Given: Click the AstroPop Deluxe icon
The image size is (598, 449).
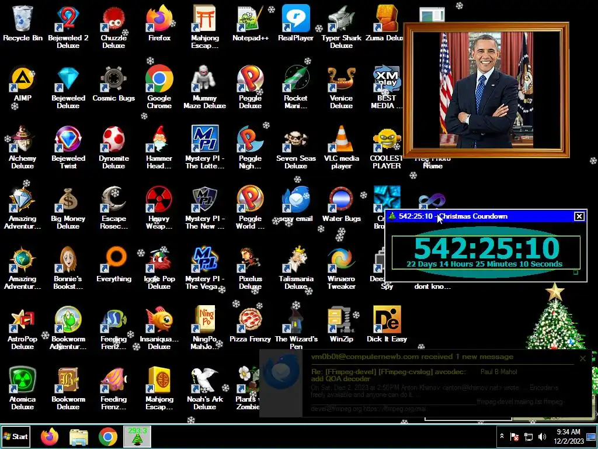Looking at the screenshot, I should 23,327.
